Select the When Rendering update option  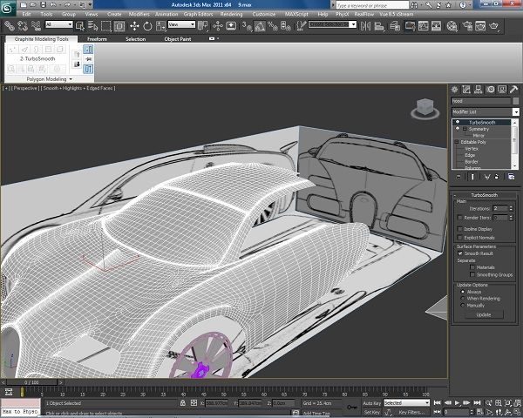(463, 299)
